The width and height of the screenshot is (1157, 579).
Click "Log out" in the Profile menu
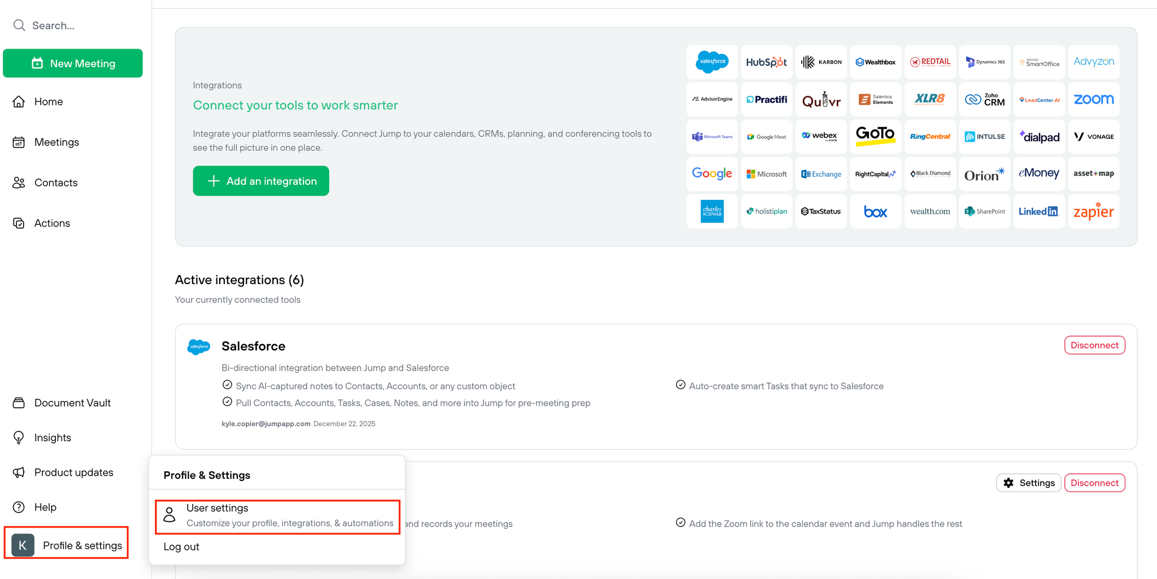coord(181,546)
